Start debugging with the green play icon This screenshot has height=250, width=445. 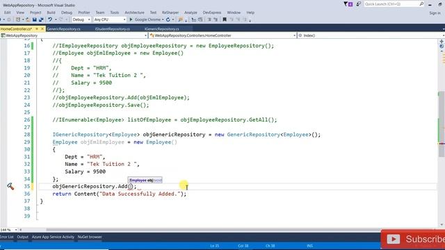click(131, 19)
